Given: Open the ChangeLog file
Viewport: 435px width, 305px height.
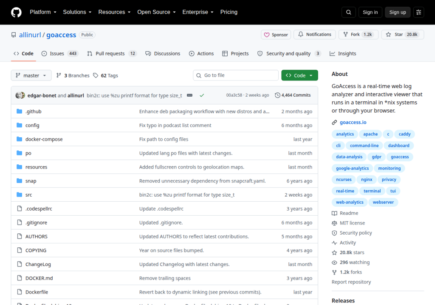Looking at the screenshot, I should pos(38,264).
